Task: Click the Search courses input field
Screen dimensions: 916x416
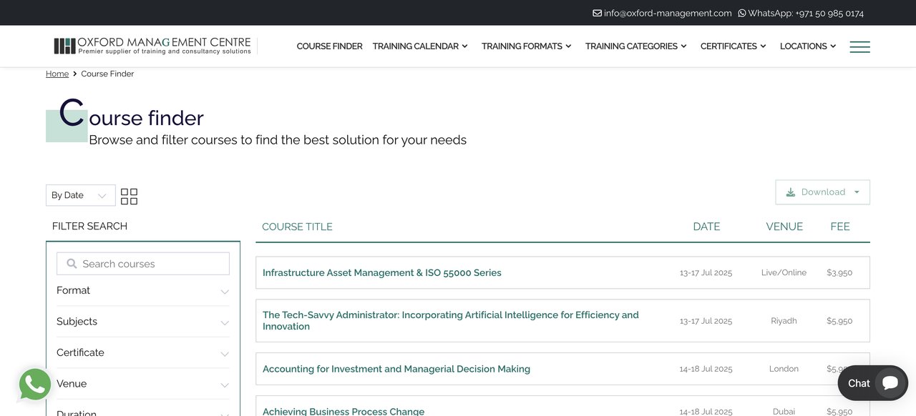Action: [x=143, y=264]
